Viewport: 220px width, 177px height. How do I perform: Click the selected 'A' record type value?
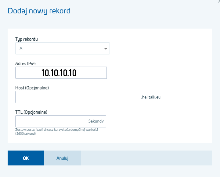coord(21,48)
